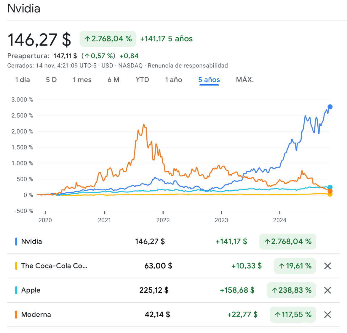Viewport: 347px width, 333px height.
Task: Select the YTD range tab
Action: pyautogui.click(x=142, y=80)
